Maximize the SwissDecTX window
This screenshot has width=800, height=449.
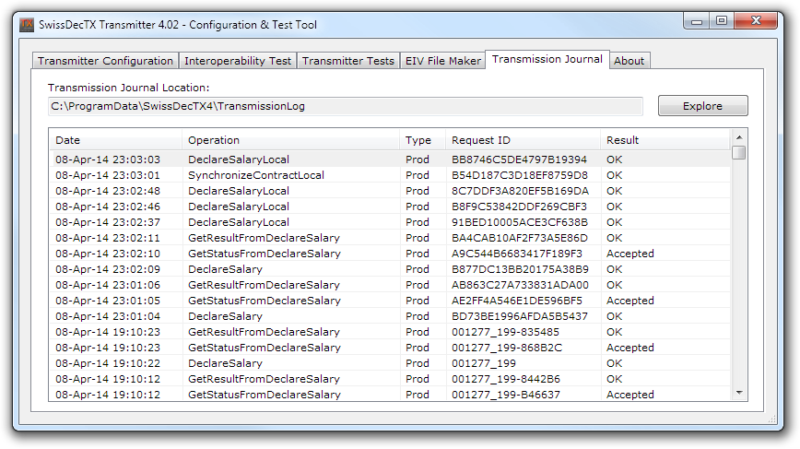click(x=722, y=21)
